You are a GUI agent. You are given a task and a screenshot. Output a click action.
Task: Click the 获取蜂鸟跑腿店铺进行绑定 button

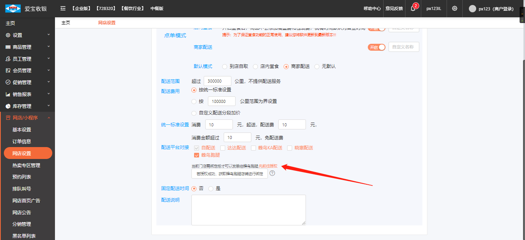pos(229,174)
